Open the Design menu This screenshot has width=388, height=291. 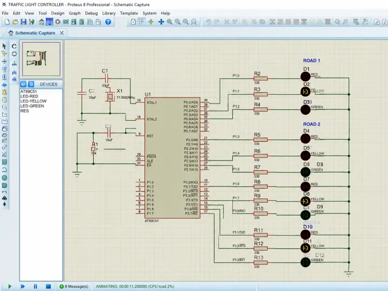point(58,13)
